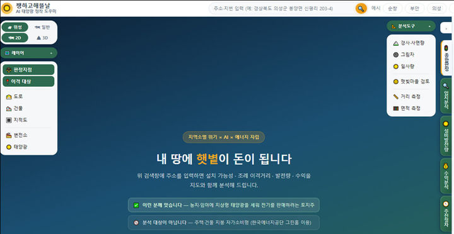Click the 내 땅에 햇볕이 돈이 됩니다 headline
The width and height of the screenshot is (454, 234).
[x=224, y=159]
